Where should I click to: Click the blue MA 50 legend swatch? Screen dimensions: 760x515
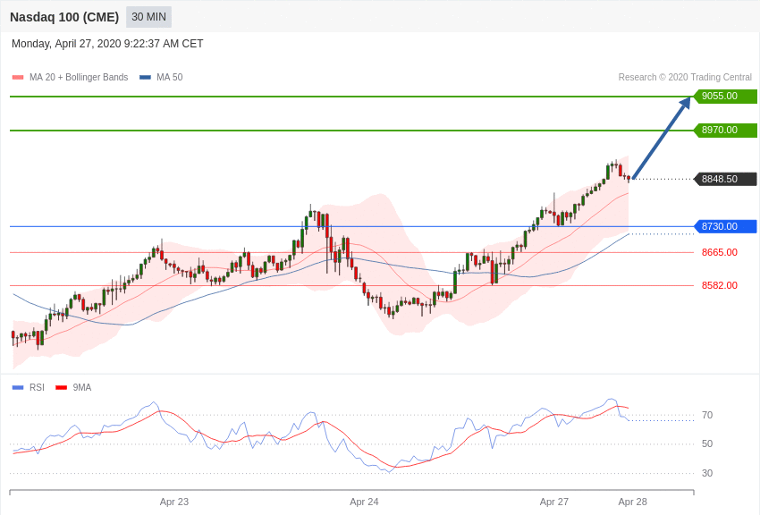[x=145, y=77]
